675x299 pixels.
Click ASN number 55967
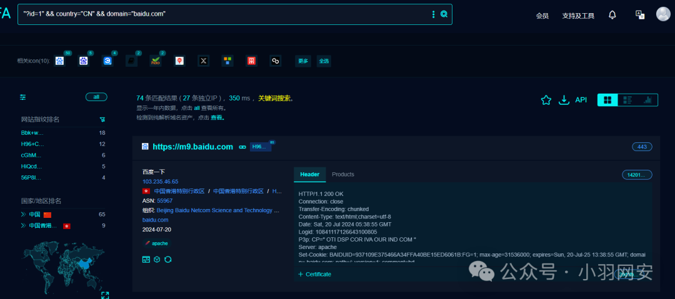tap(165, 200)
